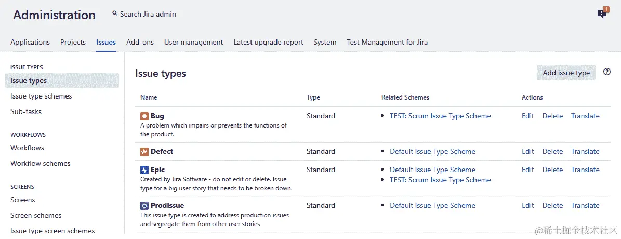The image size is (621, 239).
Task: Open ProdIssue's Default Issue Type Scheme link
Action: [432, 206]
